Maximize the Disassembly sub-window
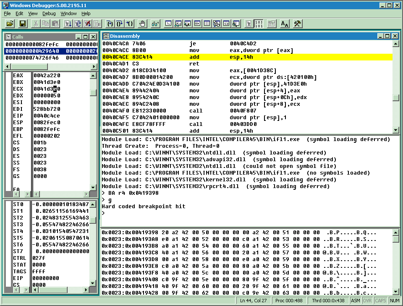 388,36
